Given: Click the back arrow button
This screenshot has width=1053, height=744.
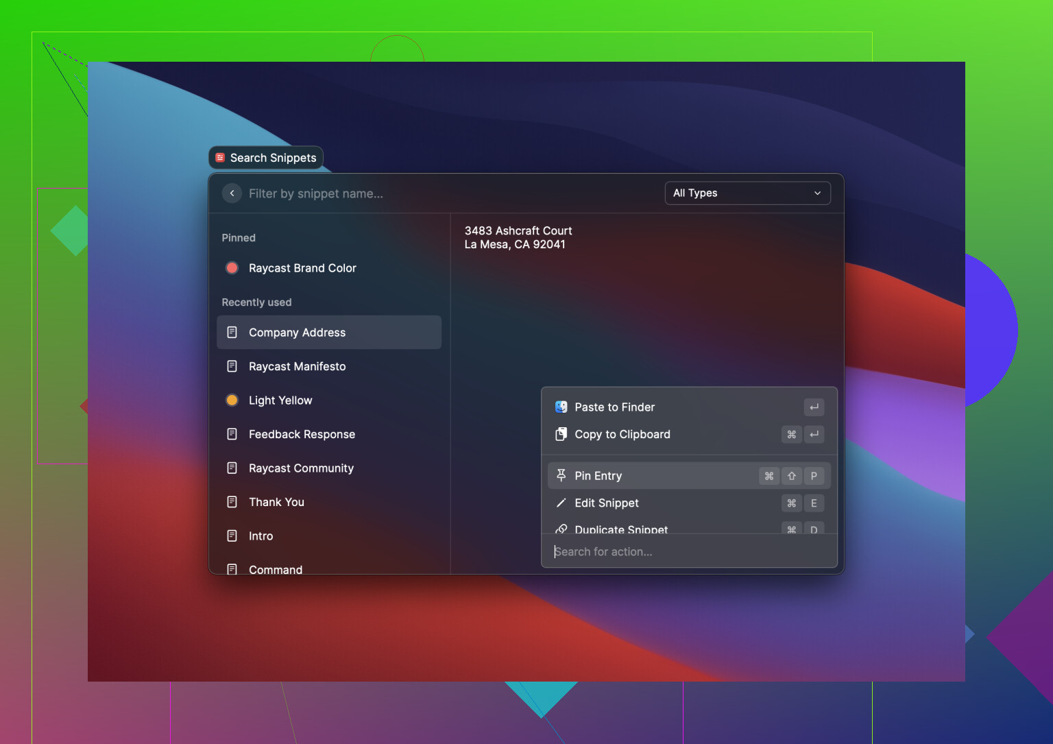Looking at the screenshot, I should (232, 193).
